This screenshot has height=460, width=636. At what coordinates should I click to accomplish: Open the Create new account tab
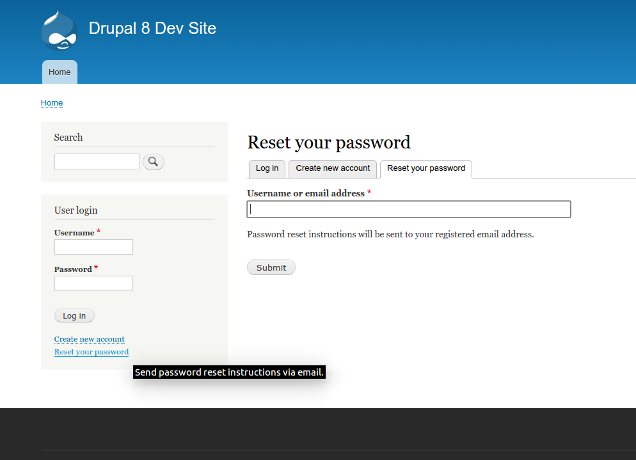point(332,168)
